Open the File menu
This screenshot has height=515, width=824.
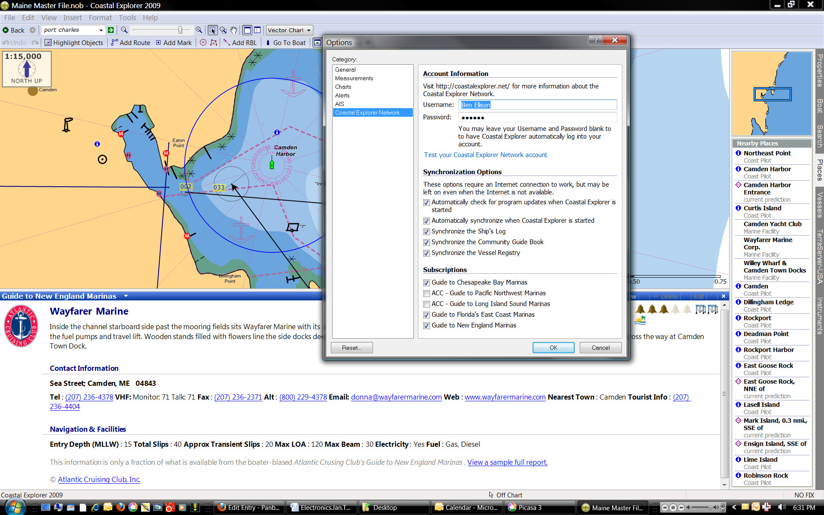point(9,18)
